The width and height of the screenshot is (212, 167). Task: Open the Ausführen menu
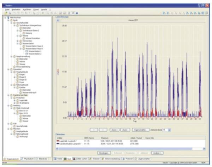tap(27, 10)
